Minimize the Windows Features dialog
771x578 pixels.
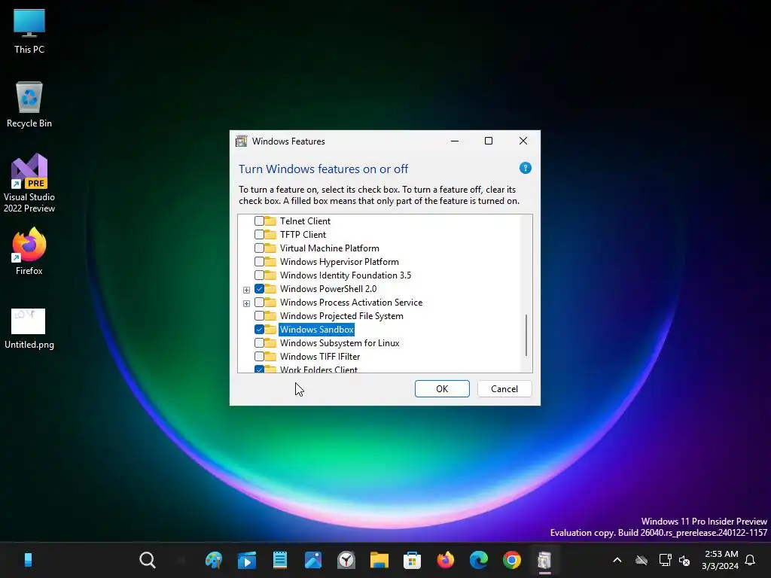click(x=455, y=141)
